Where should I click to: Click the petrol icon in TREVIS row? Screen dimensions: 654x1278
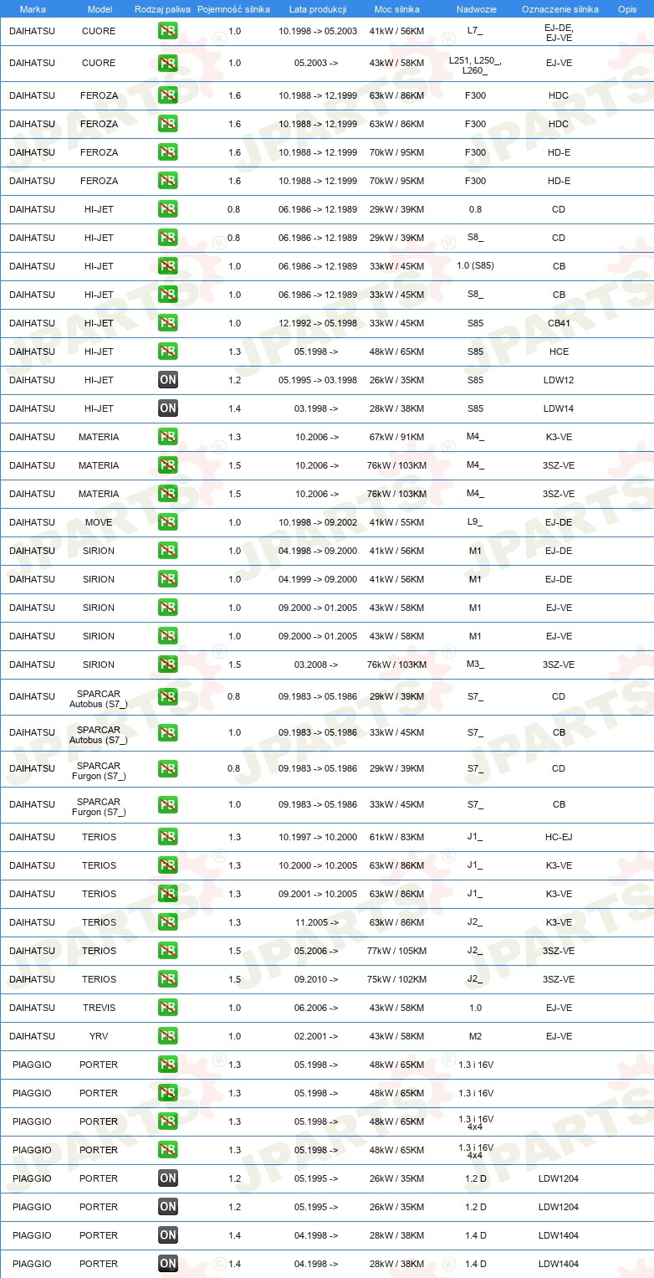[x=167, y=1008]
